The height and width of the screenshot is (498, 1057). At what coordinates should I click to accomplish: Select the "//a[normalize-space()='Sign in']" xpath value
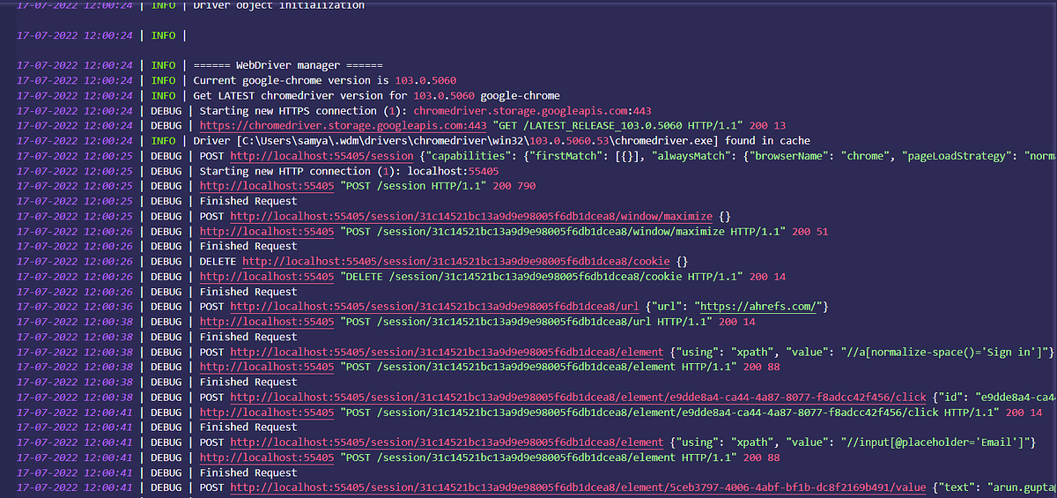(x=932, y=352)
